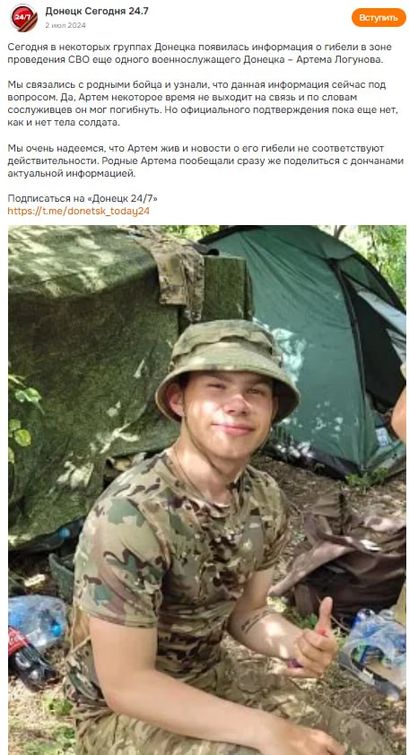
Task: Click the Вступить join button
Action: point(379,18)
